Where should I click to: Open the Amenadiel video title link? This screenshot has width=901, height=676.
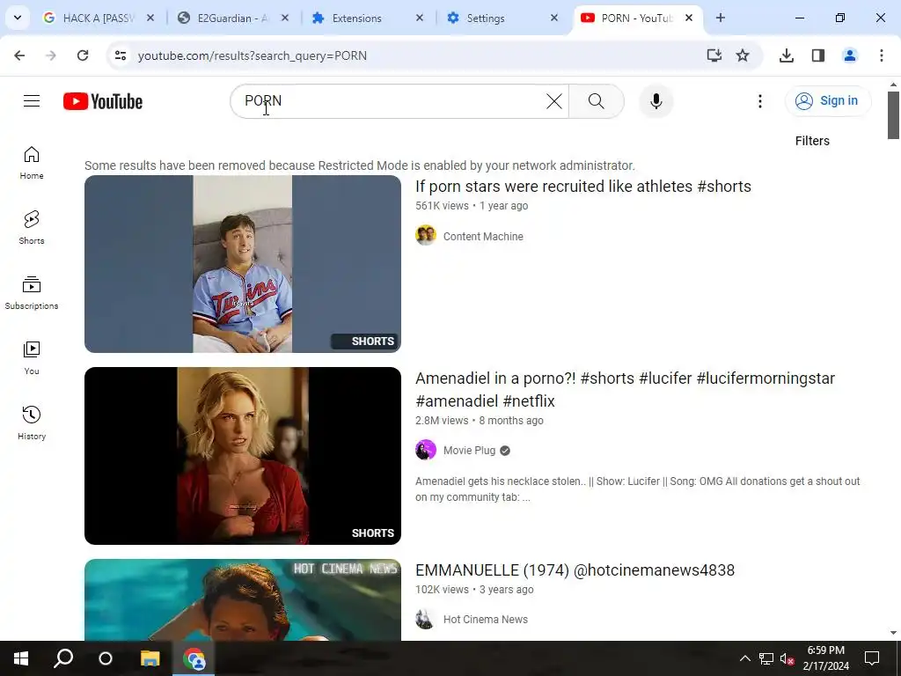coord(626,390)
